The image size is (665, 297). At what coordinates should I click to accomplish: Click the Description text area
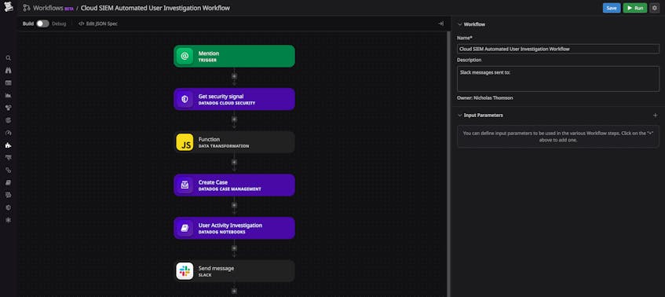pyautogui.click(x=558, y=79)
